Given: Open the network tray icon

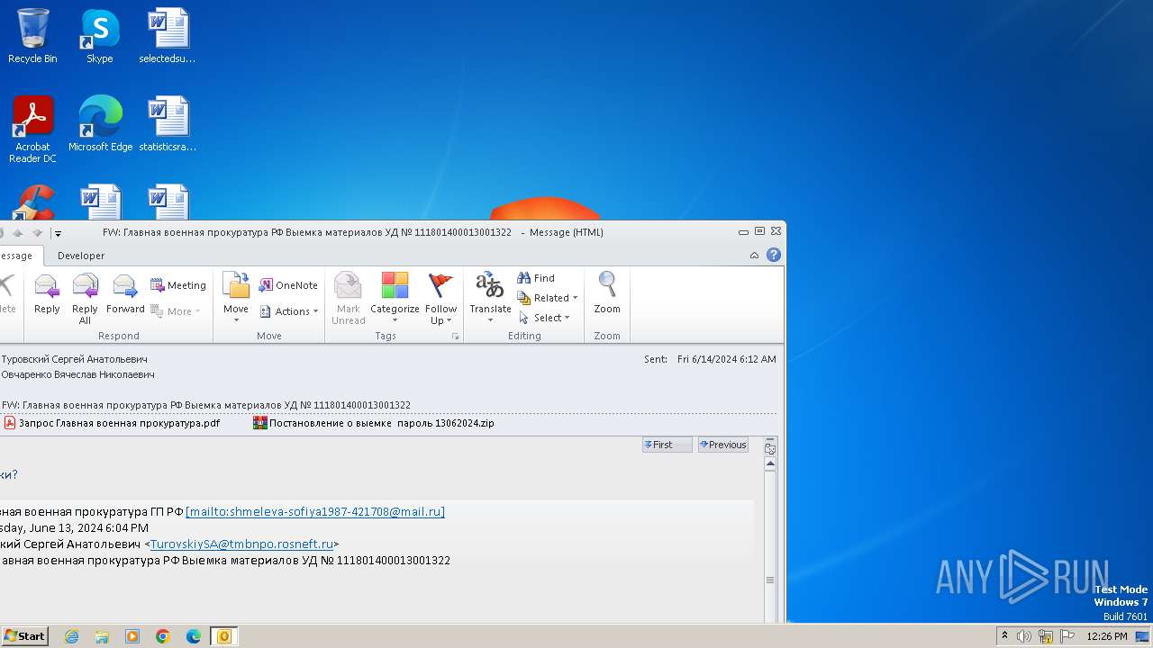Looking at the screenshot, I should click(1046, 636).
